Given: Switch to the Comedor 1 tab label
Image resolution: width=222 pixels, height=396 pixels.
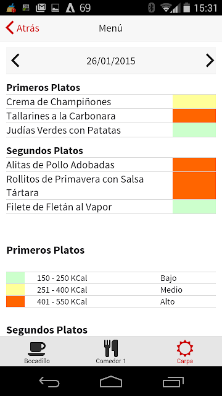Looking at the screenshot, I should [110, 361].
